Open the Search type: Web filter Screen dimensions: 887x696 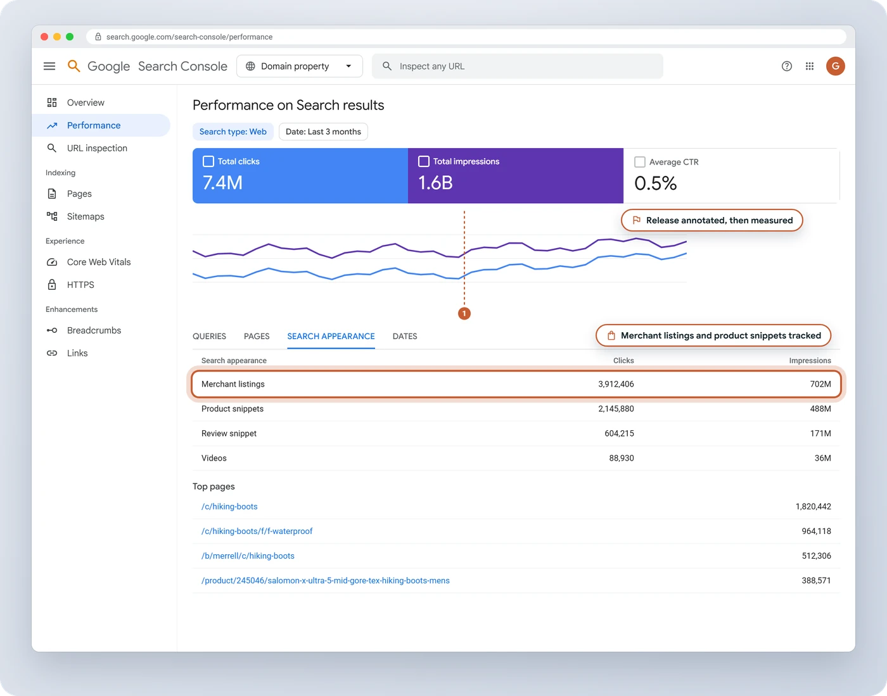233,132
